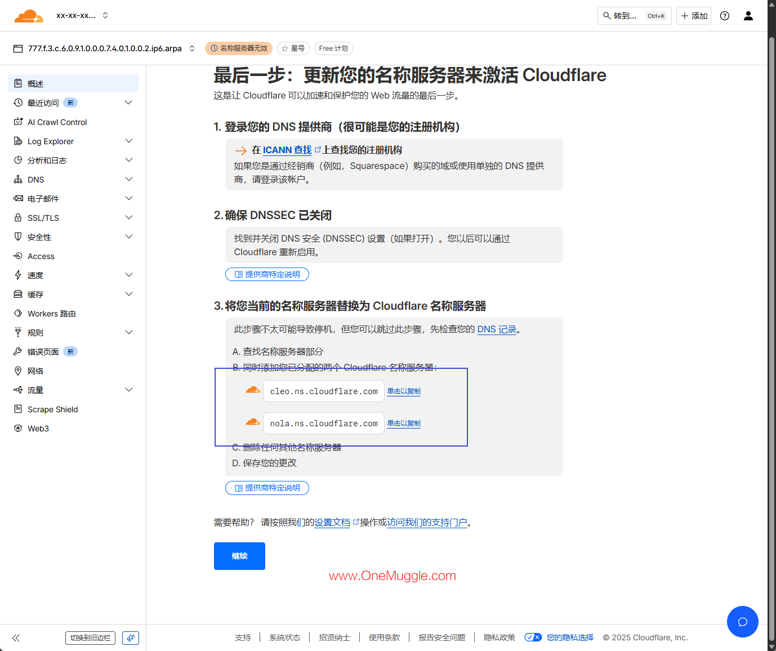The width and height of the screenshot is (776, 651).
Task: Click the AI Crawl Control icon
Action: 18,122
